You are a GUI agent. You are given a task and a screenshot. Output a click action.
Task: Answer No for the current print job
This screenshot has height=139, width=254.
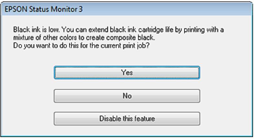[x=127, y=96]
